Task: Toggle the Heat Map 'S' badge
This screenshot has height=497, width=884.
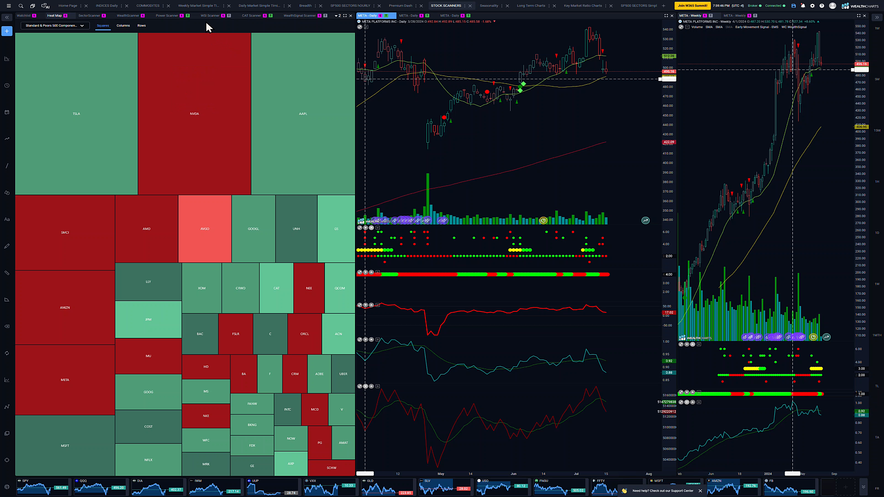Action: pos(65,16)
